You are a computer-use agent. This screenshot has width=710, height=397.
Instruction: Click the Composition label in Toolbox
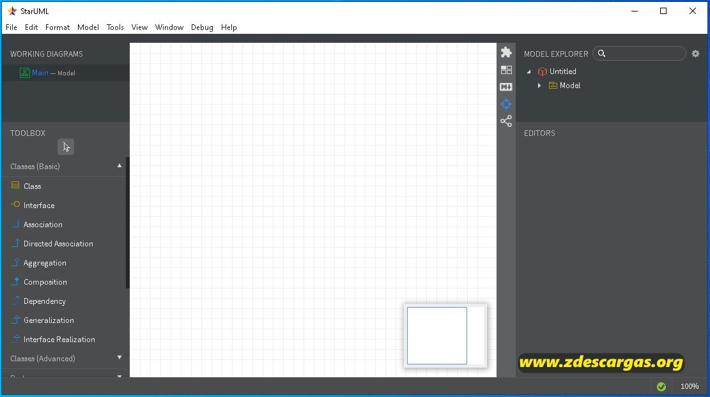click(x=45, y=282)
